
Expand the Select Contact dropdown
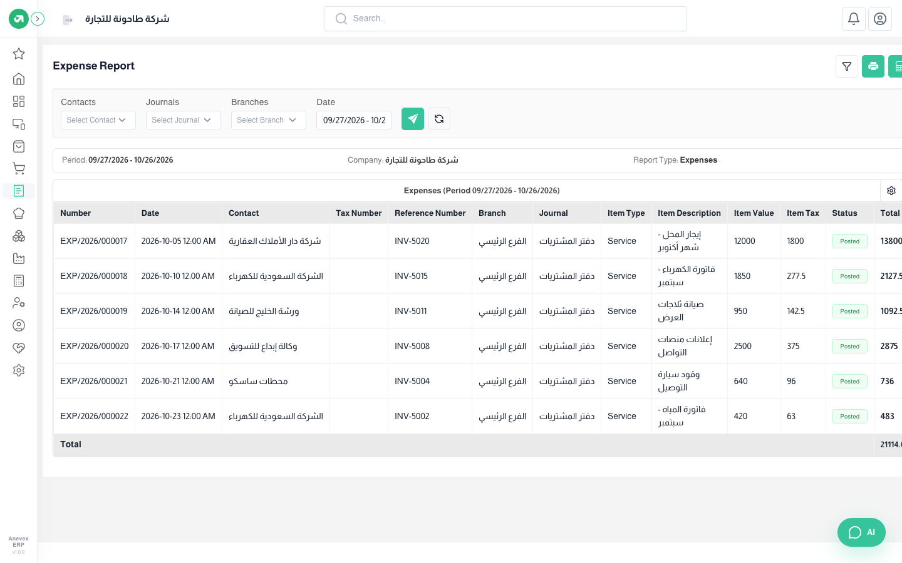pyautogui.click(x=98, y=120)
